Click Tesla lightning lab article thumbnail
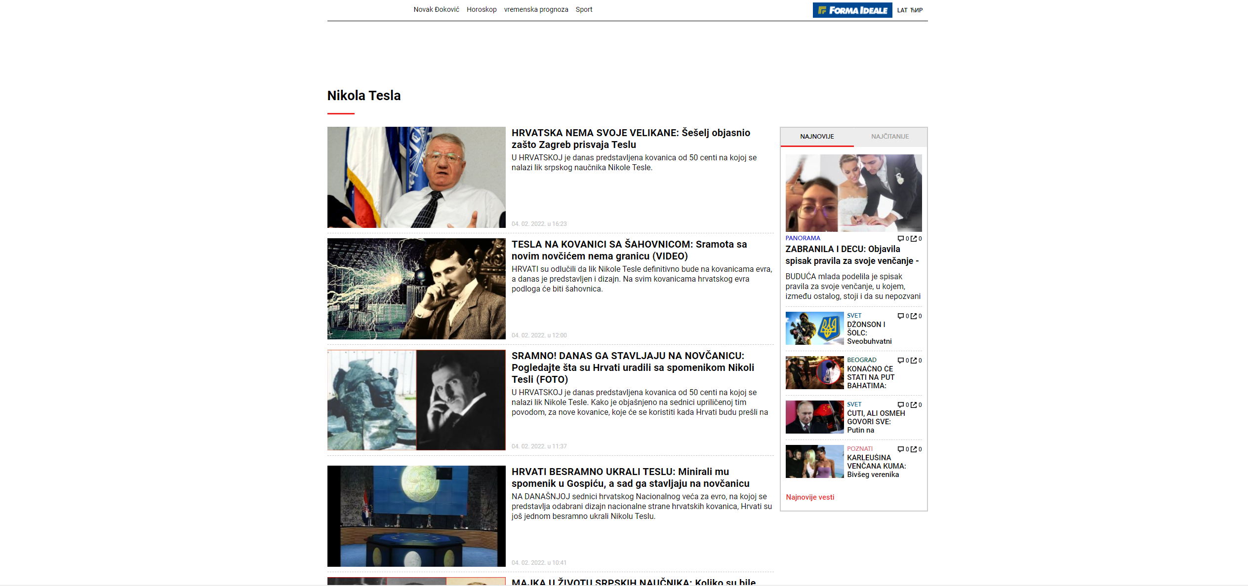 point(416,289)
